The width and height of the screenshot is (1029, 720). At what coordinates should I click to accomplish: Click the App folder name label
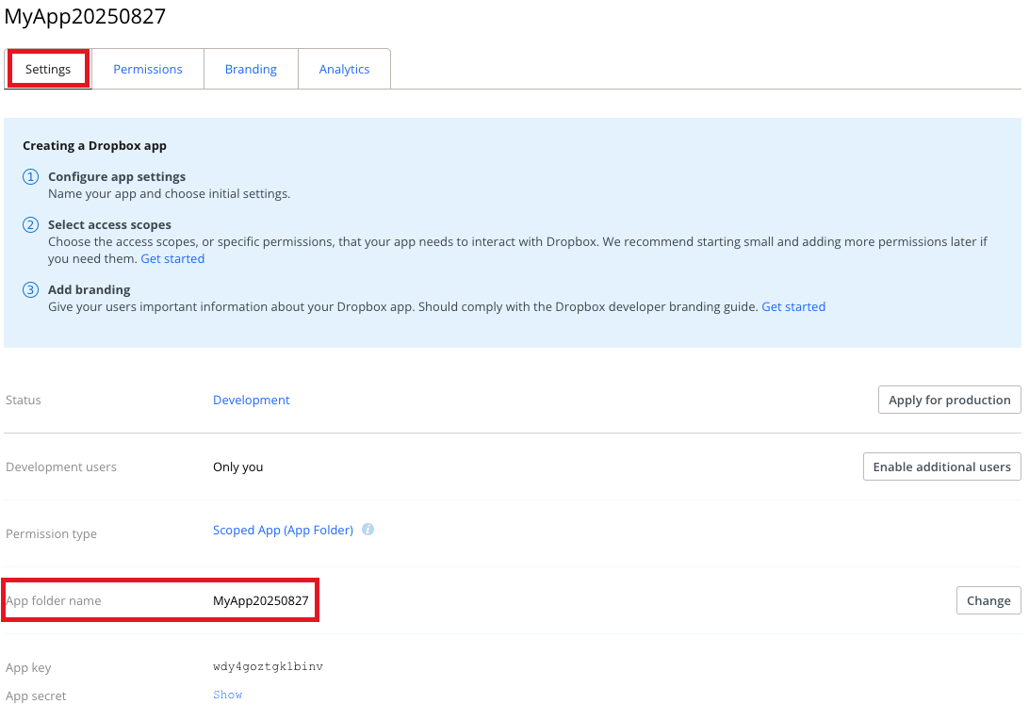click(53, 600)
